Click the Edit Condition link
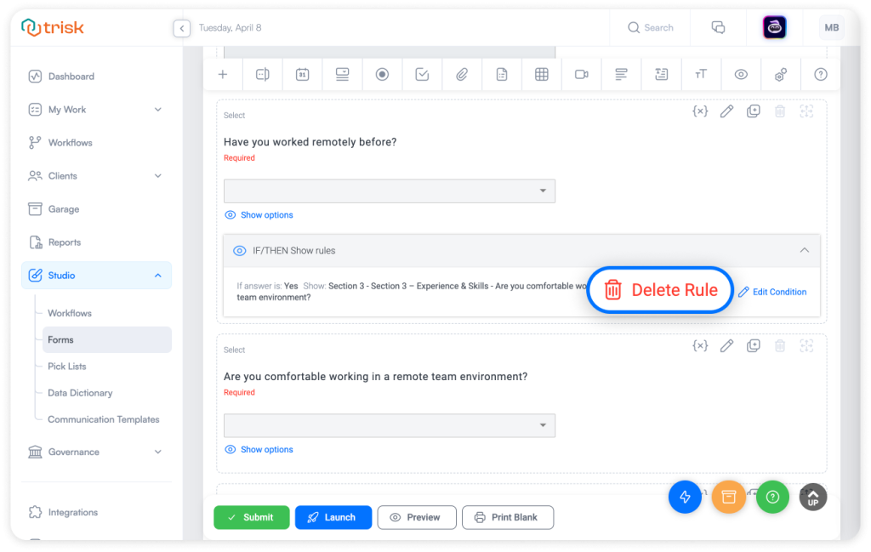 click(772, 292)
